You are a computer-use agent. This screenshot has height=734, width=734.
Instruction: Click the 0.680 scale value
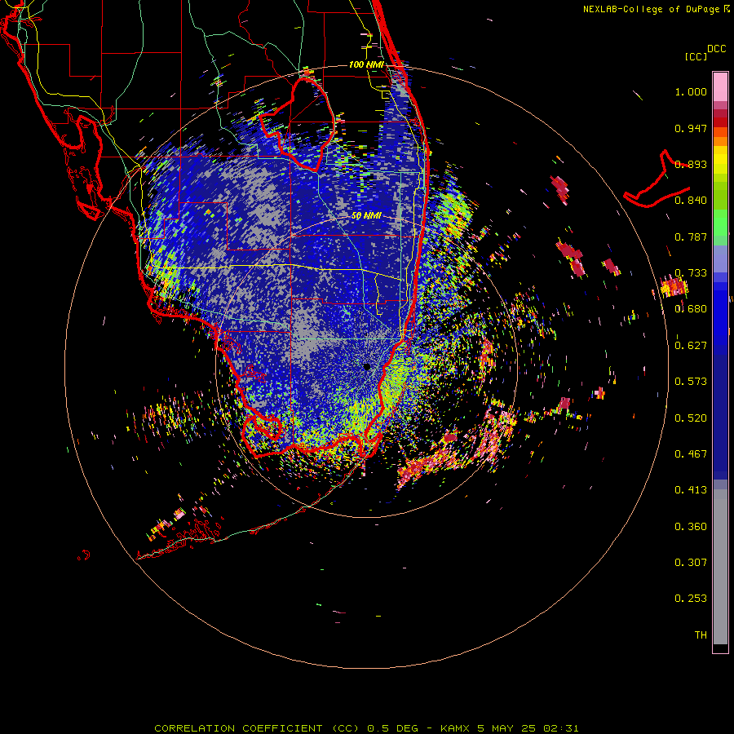click(691, 309)
